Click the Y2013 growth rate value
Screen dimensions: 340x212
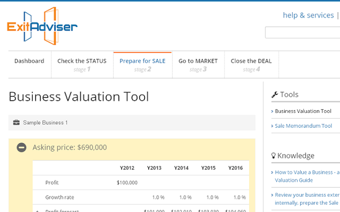click(158, 197)
